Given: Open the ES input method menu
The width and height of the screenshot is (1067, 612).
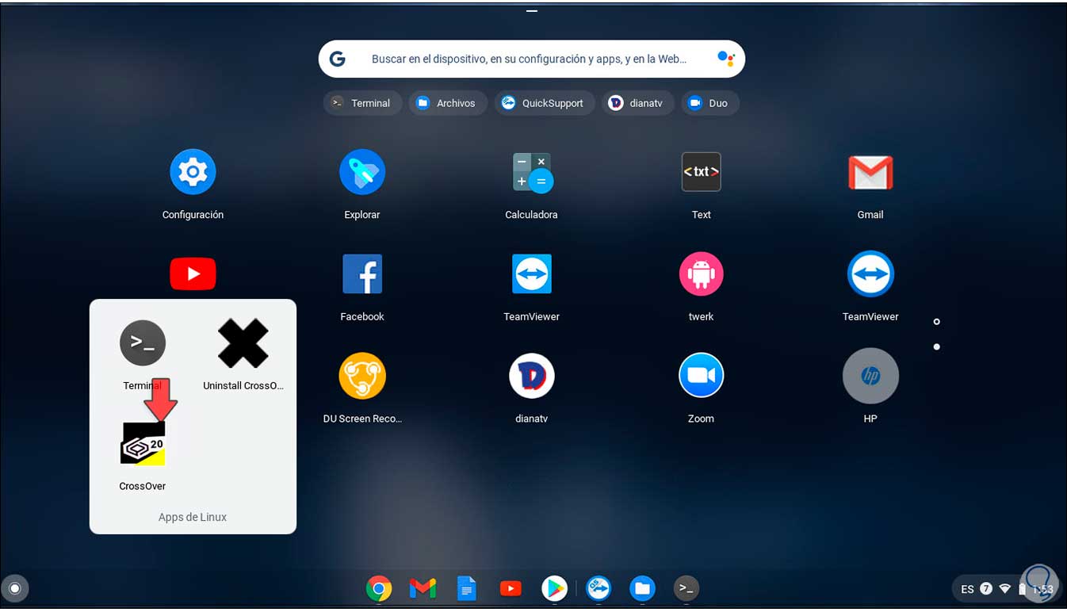Looking at the screenshot, I should [967, 589].
